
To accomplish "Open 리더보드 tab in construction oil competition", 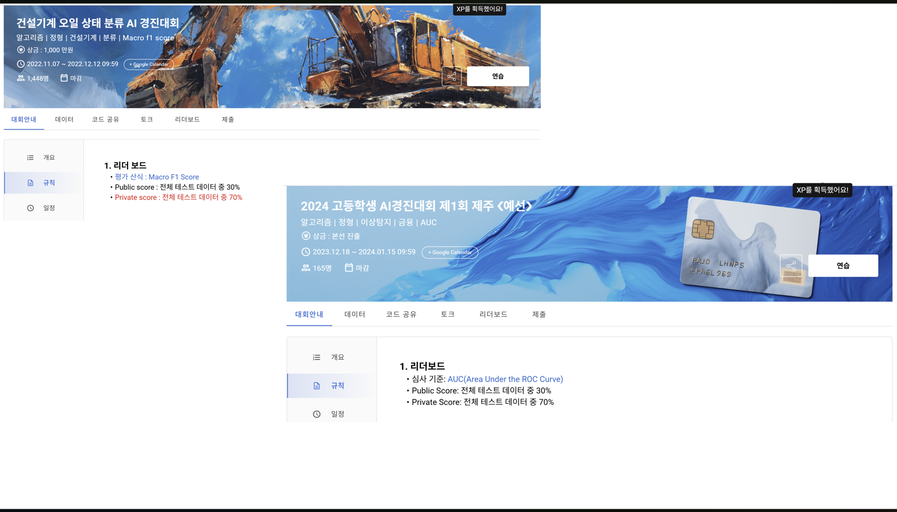I will click(187, 119).
